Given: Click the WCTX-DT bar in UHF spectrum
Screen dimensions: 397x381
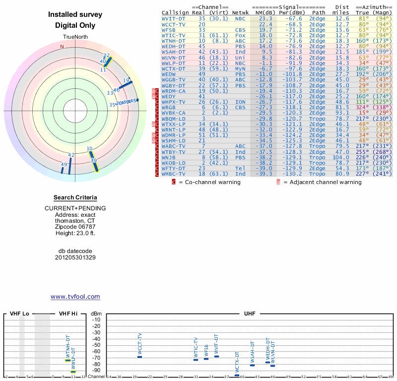Looking at the screenshot, I should pos(237,376).
